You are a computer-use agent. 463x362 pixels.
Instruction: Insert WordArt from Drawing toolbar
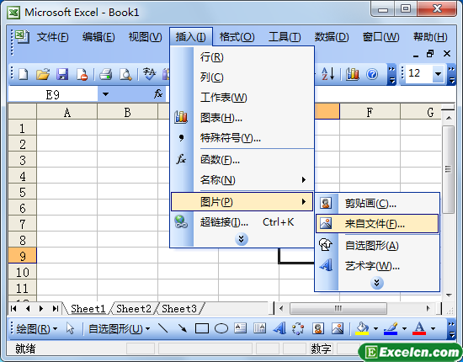click(x=279, y=328)
